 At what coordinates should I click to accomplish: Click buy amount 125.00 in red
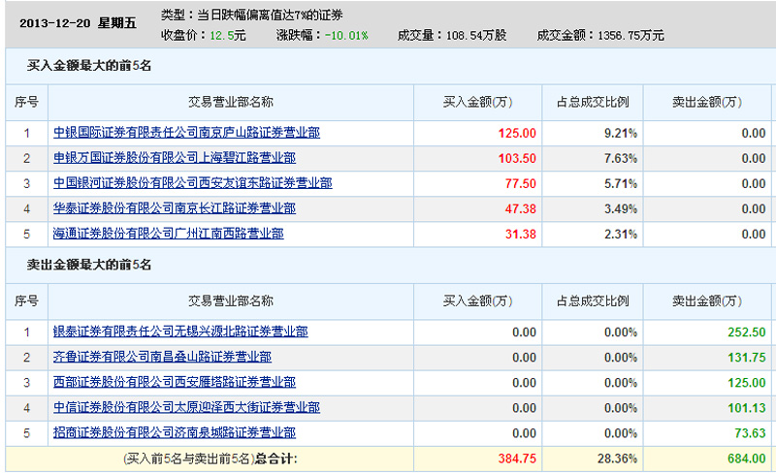pos(517,133)
